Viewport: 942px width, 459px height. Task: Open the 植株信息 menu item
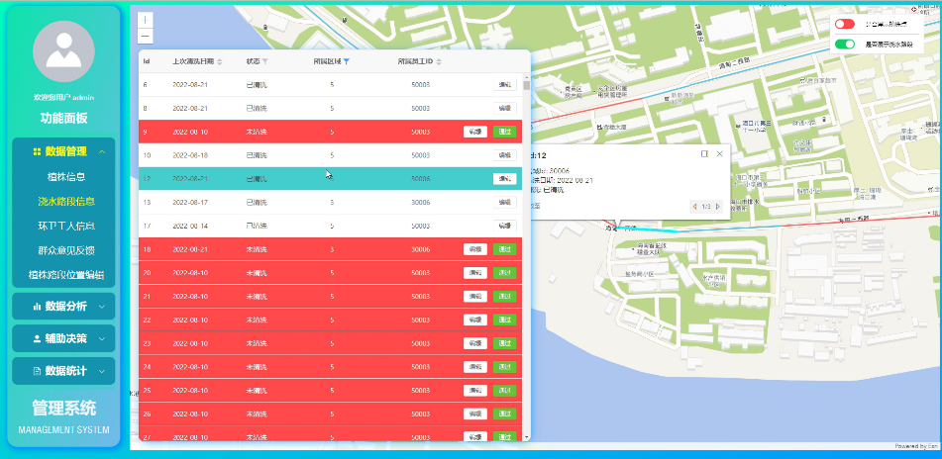(x=66, y=176)
